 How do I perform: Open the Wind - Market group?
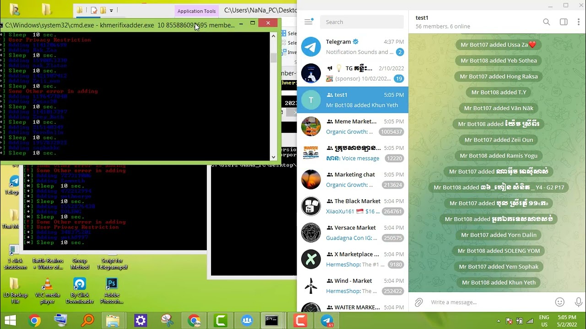[x=353, y=286]
